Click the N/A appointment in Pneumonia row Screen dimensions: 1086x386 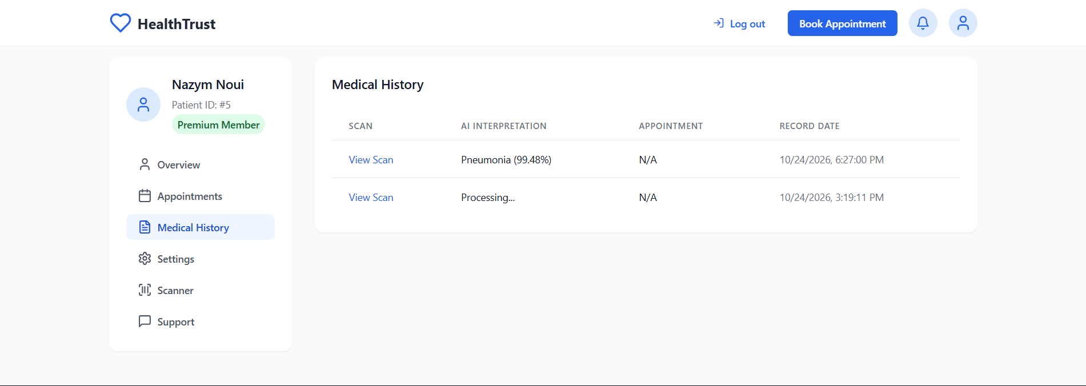point(648,160)
